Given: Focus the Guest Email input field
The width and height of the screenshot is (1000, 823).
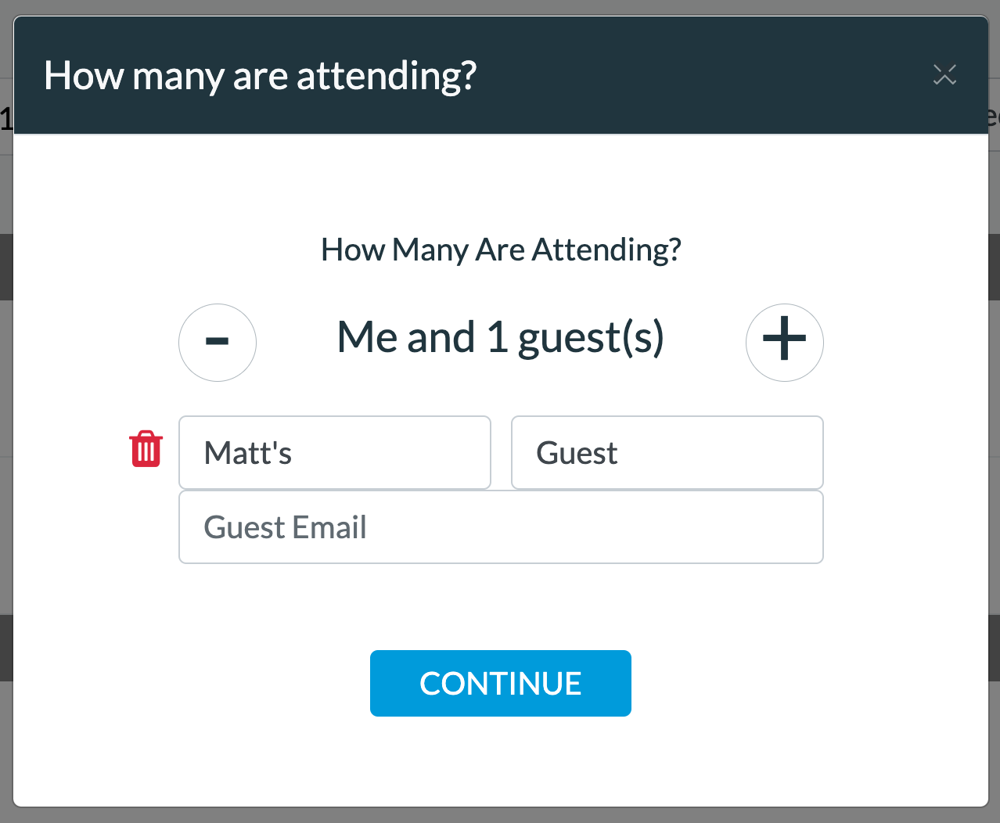Looking at the screenshot, I should point(501,527).
